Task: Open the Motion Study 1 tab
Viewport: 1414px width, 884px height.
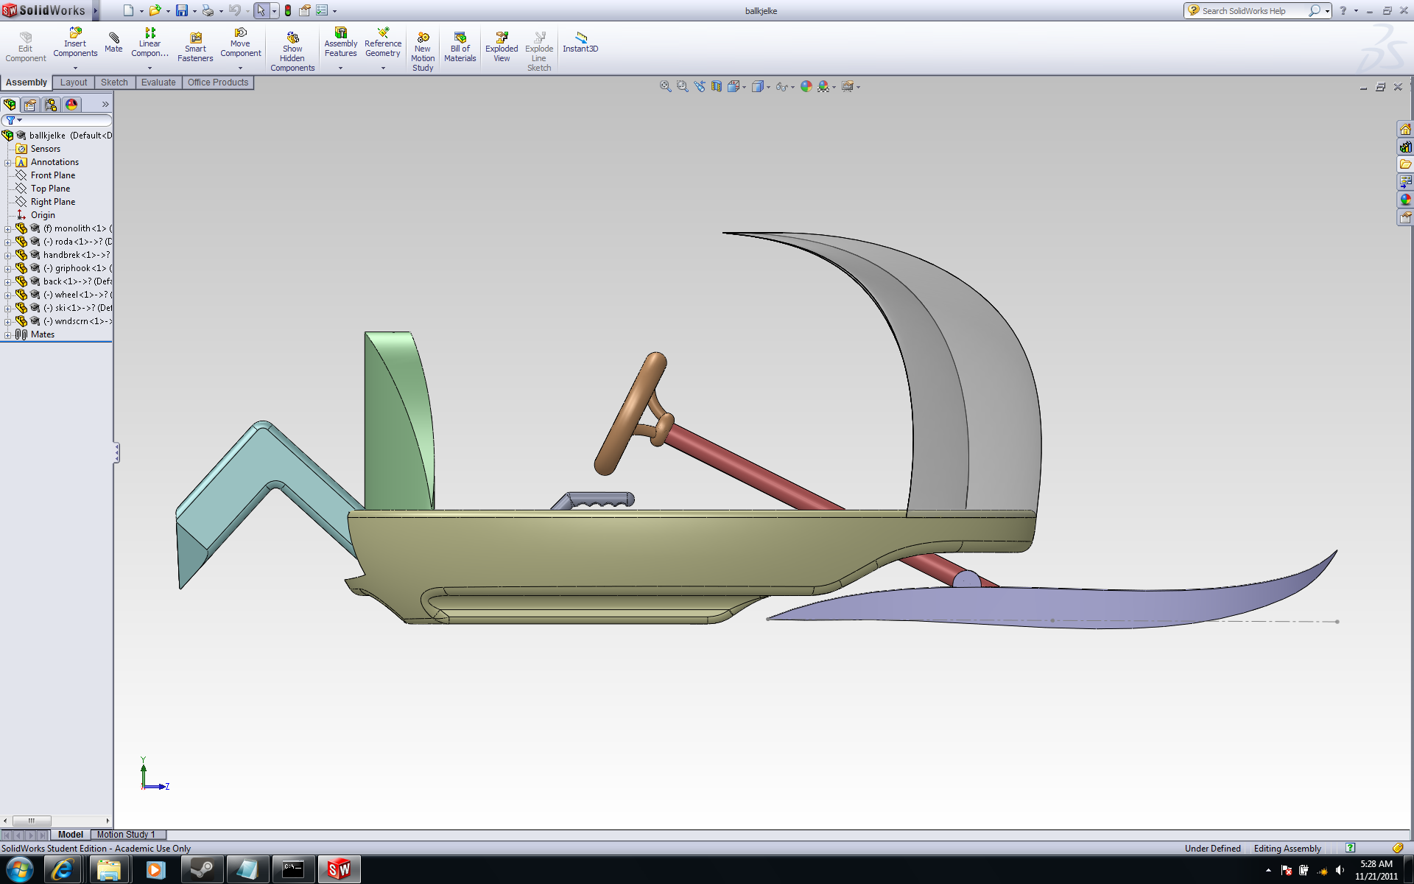Action: [126, 835]
